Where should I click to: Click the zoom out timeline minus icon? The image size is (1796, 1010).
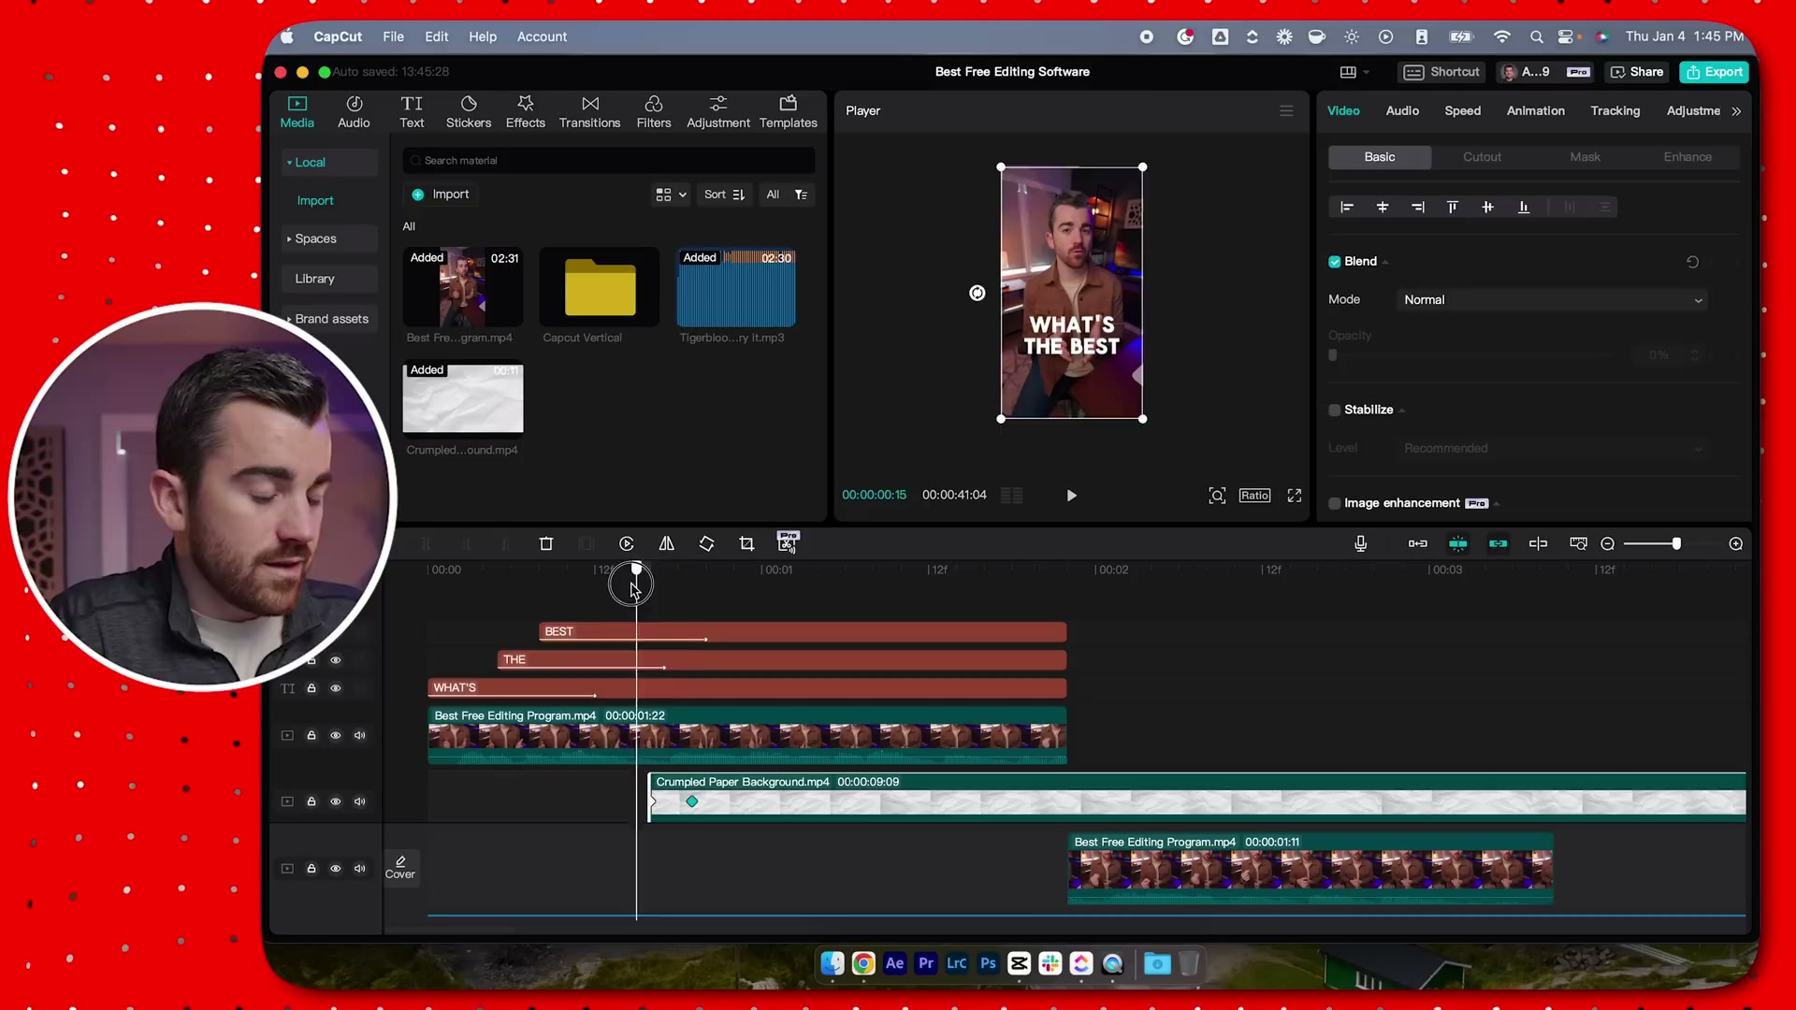point(1608,543)
